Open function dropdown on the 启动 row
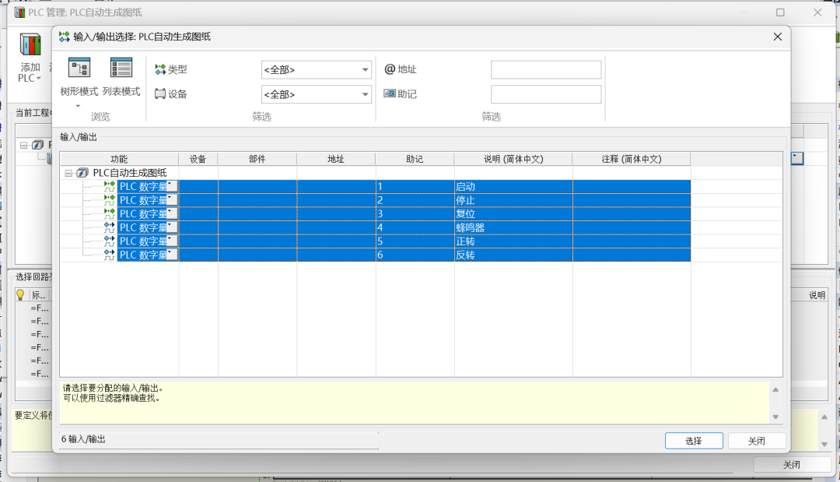 tap(172, 185)
